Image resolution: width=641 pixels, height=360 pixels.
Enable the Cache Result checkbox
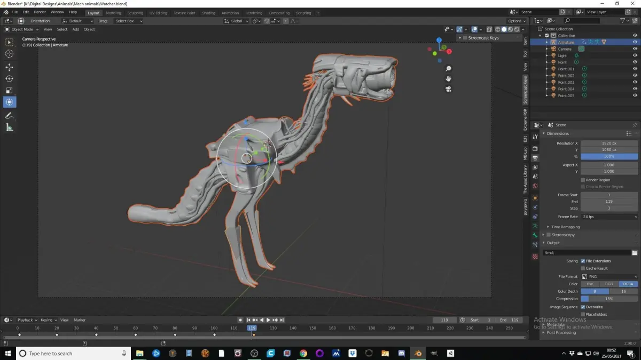click(583, 268)
